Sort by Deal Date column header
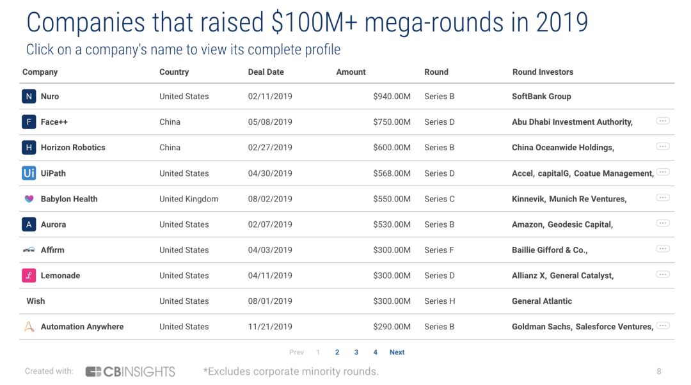Screen dimensions: 691x385 [266, 72]
